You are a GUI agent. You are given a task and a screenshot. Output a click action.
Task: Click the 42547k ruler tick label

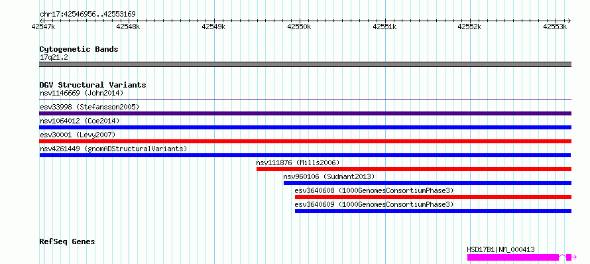(x=44, y=27)
